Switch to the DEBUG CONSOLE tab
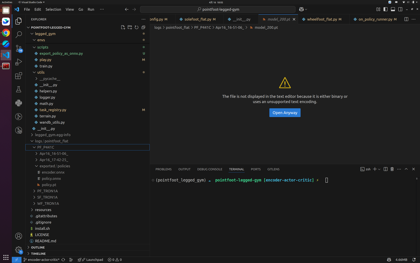 pyautogui.click(x=210, y=169)
